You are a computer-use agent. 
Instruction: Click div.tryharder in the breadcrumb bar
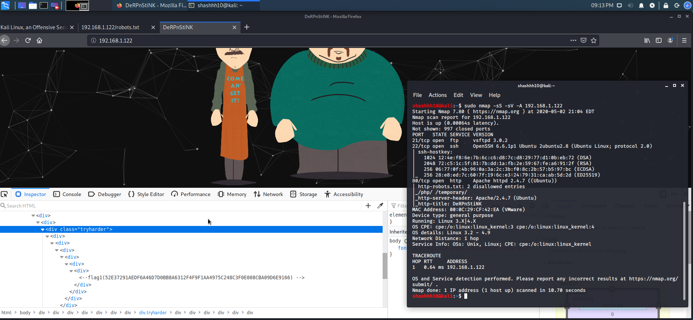tap(153, 312)
